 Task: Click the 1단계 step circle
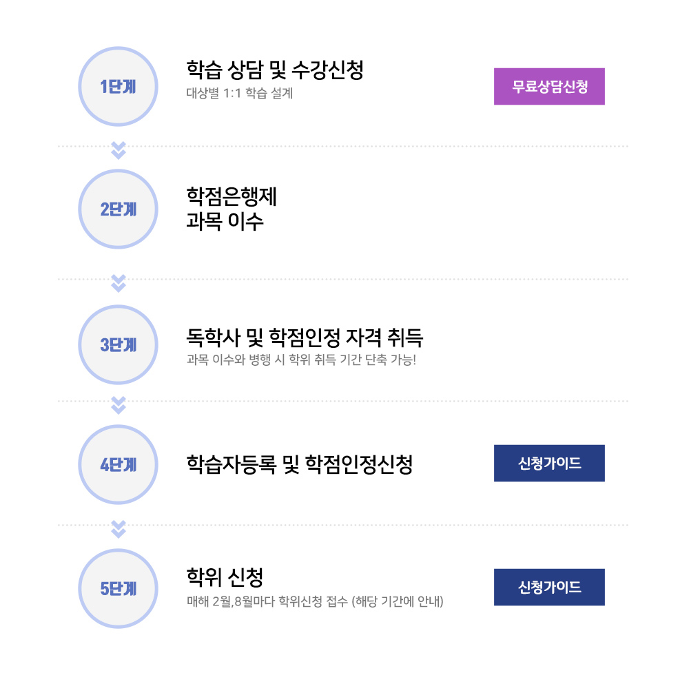[x=119, y=87]
